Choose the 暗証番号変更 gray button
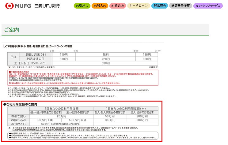The image size is (228, 145). coord(180,6)
